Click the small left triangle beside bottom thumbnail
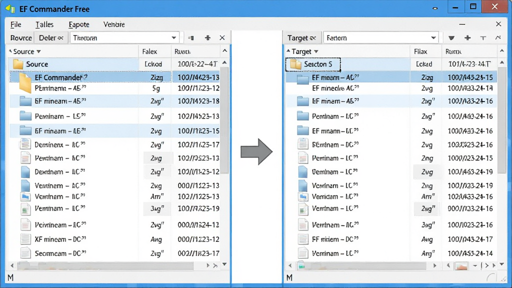Screen dimensions: 512x288 click(448, 266)
